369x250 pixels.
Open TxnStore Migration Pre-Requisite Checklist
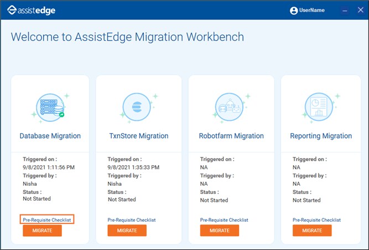[x=132, y=220]
